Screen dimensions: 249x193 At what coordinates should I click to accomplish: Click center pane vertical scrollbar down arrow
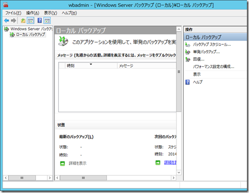pyautogui.click(x=179, y=172)
